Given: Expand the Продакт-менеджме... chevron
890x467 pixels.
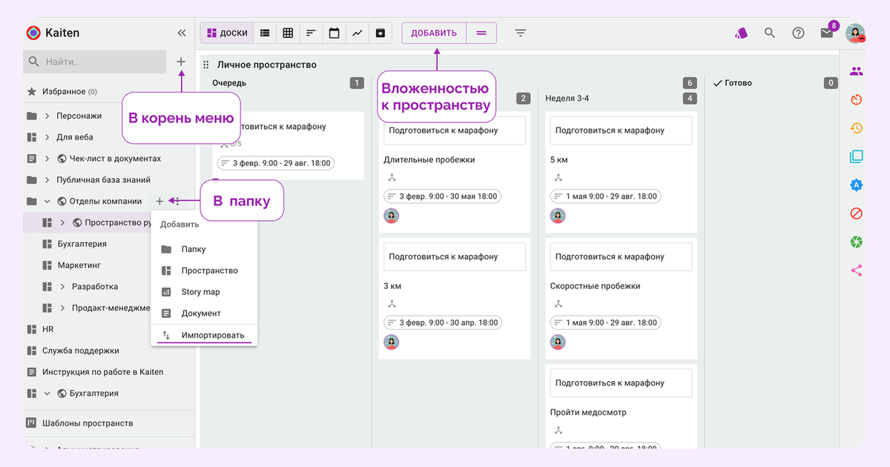Looking at the screenshot, I should (62, 308).
